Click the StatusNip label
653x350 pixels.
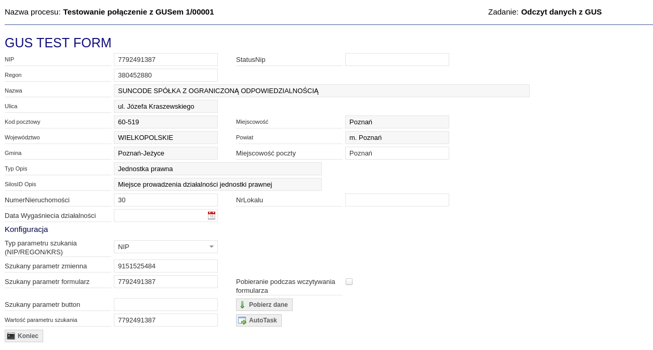click(x=251, y=59)
